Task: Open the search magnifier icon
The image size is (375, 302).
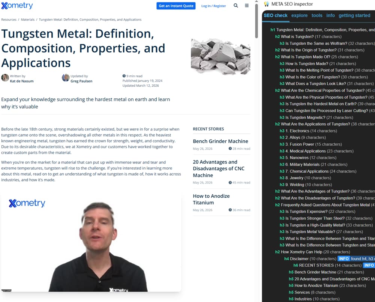Action: point(236,6)
